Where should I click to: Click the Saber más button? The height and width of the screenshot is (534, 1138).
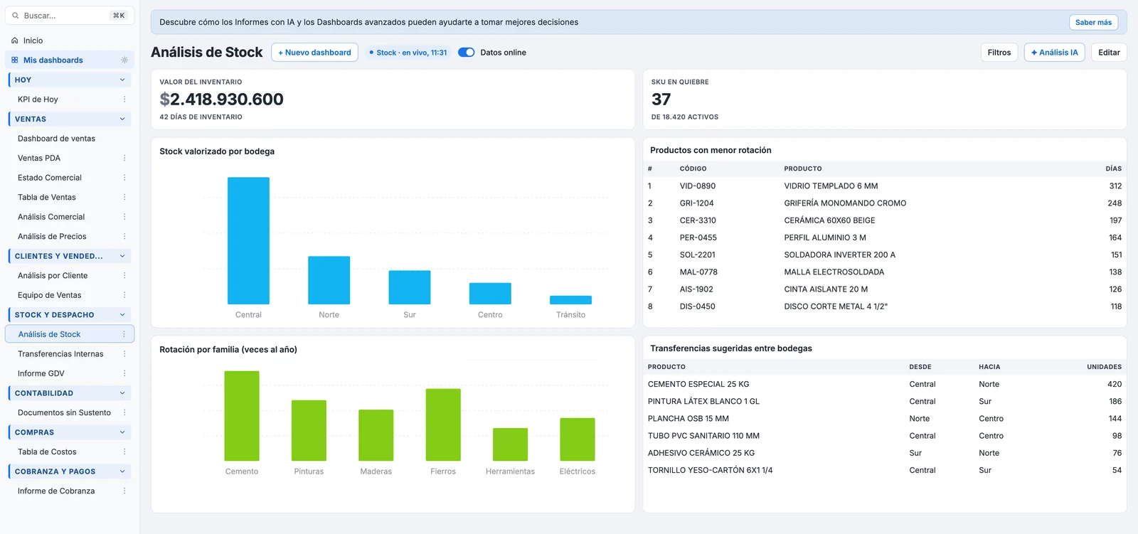point(1093,22)
